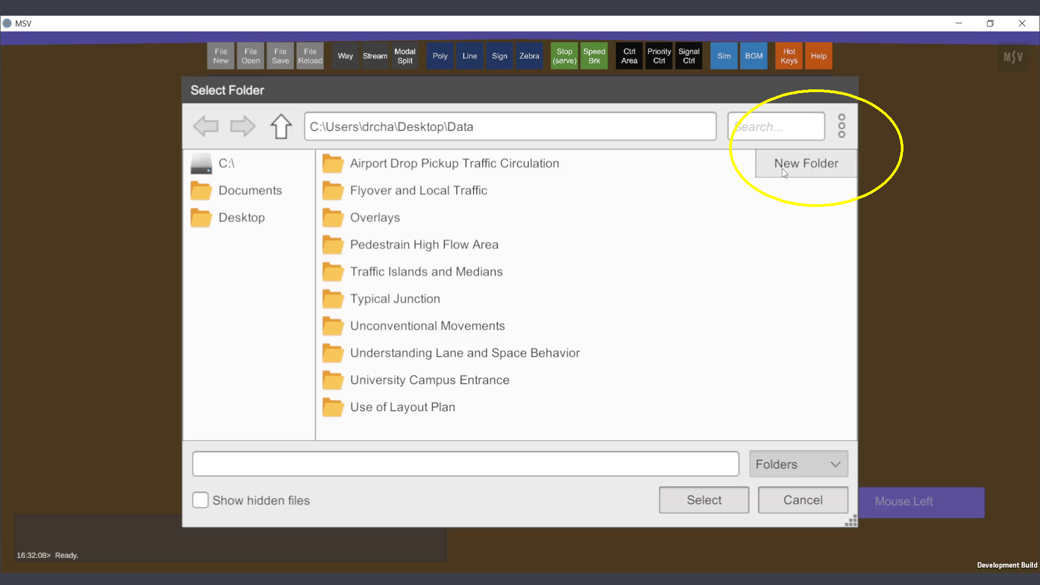Click the forward navigation arrow
1040x585 pixels.
pyautogui.click(x=242, y=126)
